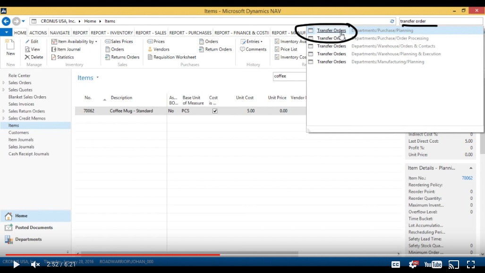Viewport: 485px width, 273px height.
Task: Switch video to full screen
Action: click(471, 264)
